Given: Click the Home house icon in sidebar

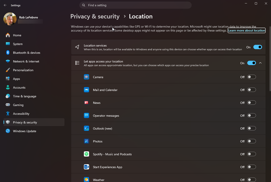Looking at the screenshot, I should point(8,35).
